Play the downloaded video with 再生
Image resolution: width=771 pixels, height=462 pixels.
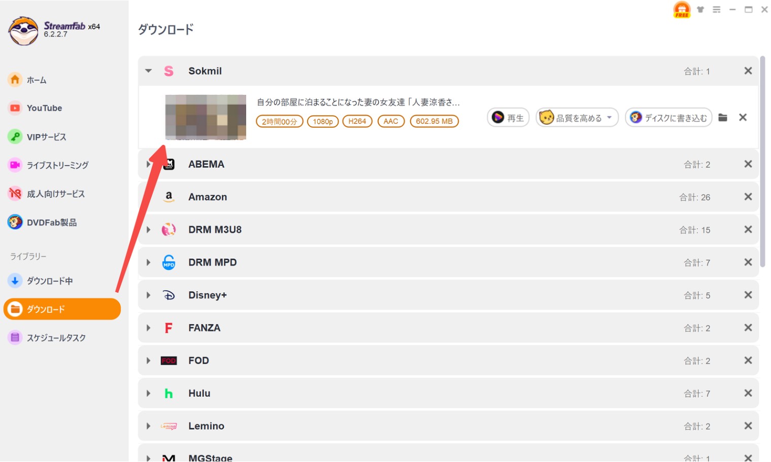point(508,118)
